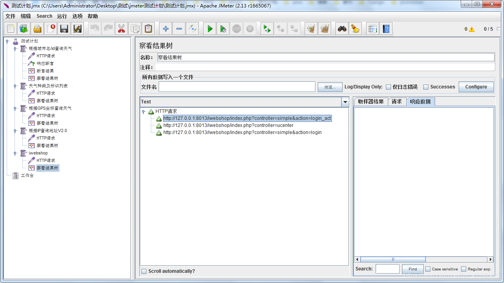This screenshot has width=504, height=283.
Task: Open the 选项 menu
Action: [x=77, y=16]
